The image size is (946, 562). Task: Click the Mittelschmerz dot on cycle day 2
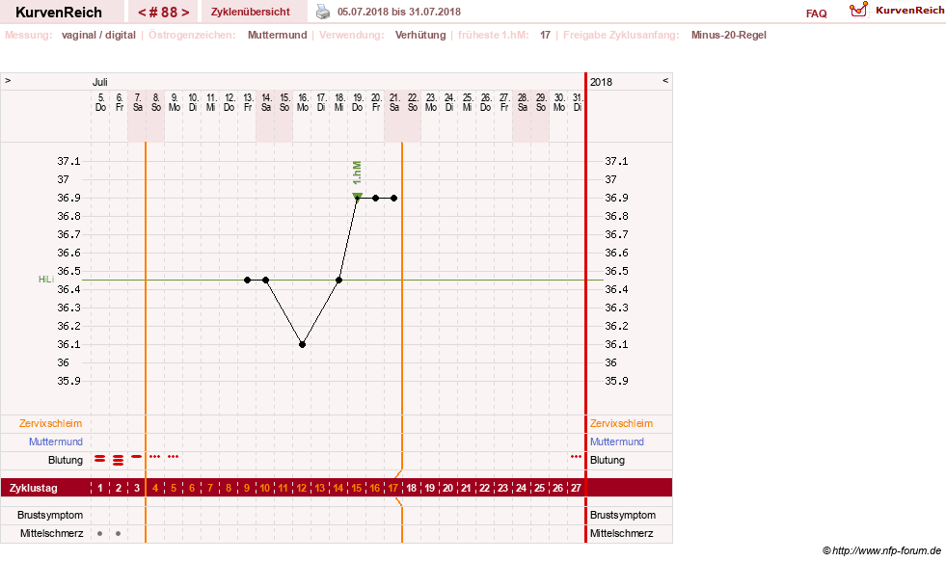[x=119, y=534]
